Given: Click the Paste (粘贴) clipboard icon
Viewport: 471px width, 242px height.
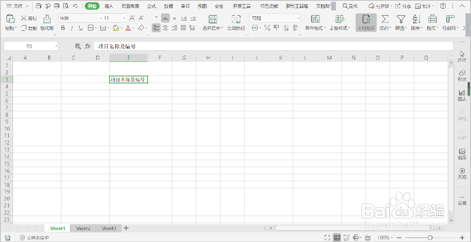Looking at the screenshot, I should [x=11, y=19].
